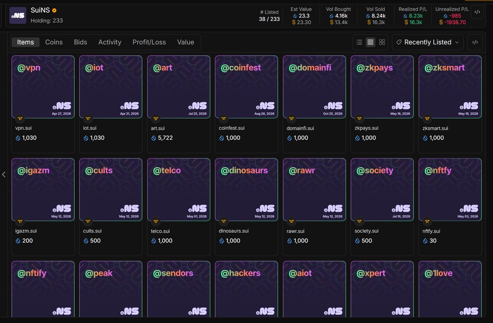Click the embed code icon next to sort dropdown

click(475, 42)
